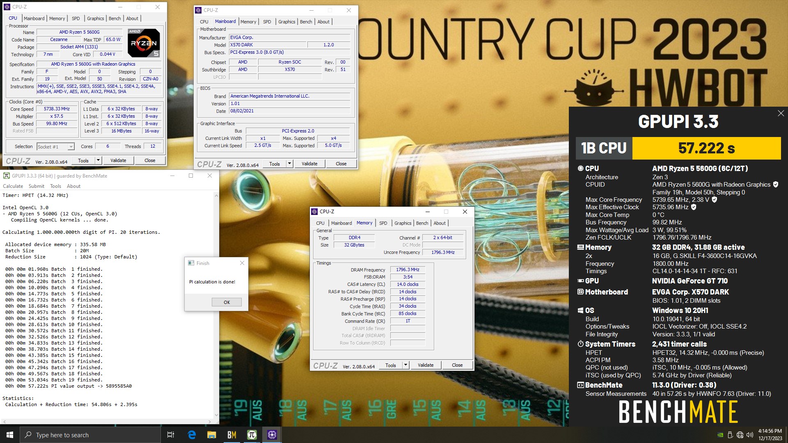Click the verified shield beside CPUID
This screenshot has width=788, height=443.
pyautogui.click(x=776, y=185)
